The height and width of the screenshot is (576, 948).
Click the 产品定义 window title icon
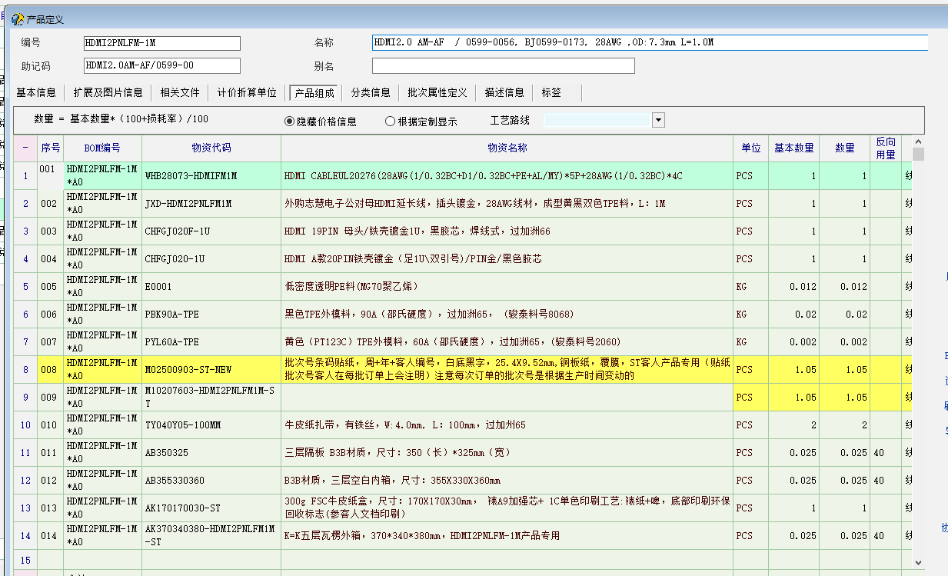(18, 19)
